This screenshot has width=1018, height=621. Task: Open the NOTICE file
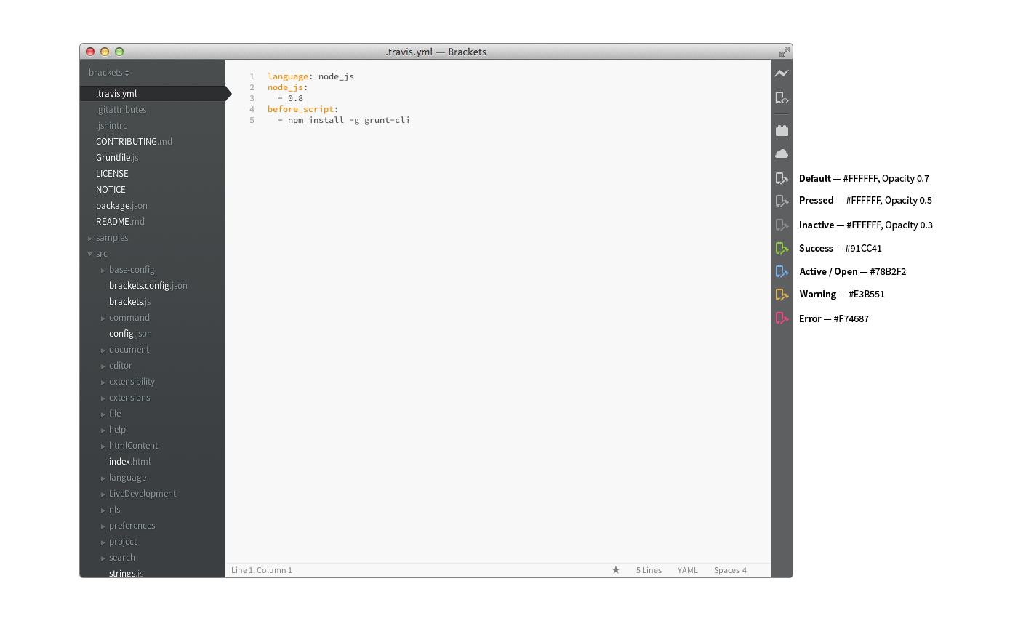click(x=111, y=190)
